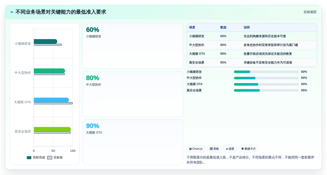Click the 大规模 OTA chart axis label
The height and width of the screenshot is (175, 327).
click(22, 102)
